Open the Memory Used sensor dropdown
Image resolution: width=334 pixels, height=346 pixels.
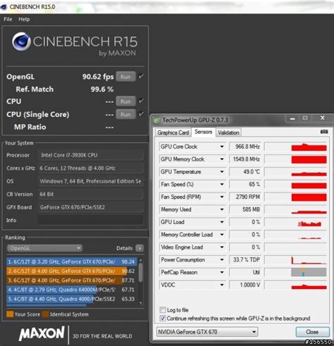click(222, 209)
